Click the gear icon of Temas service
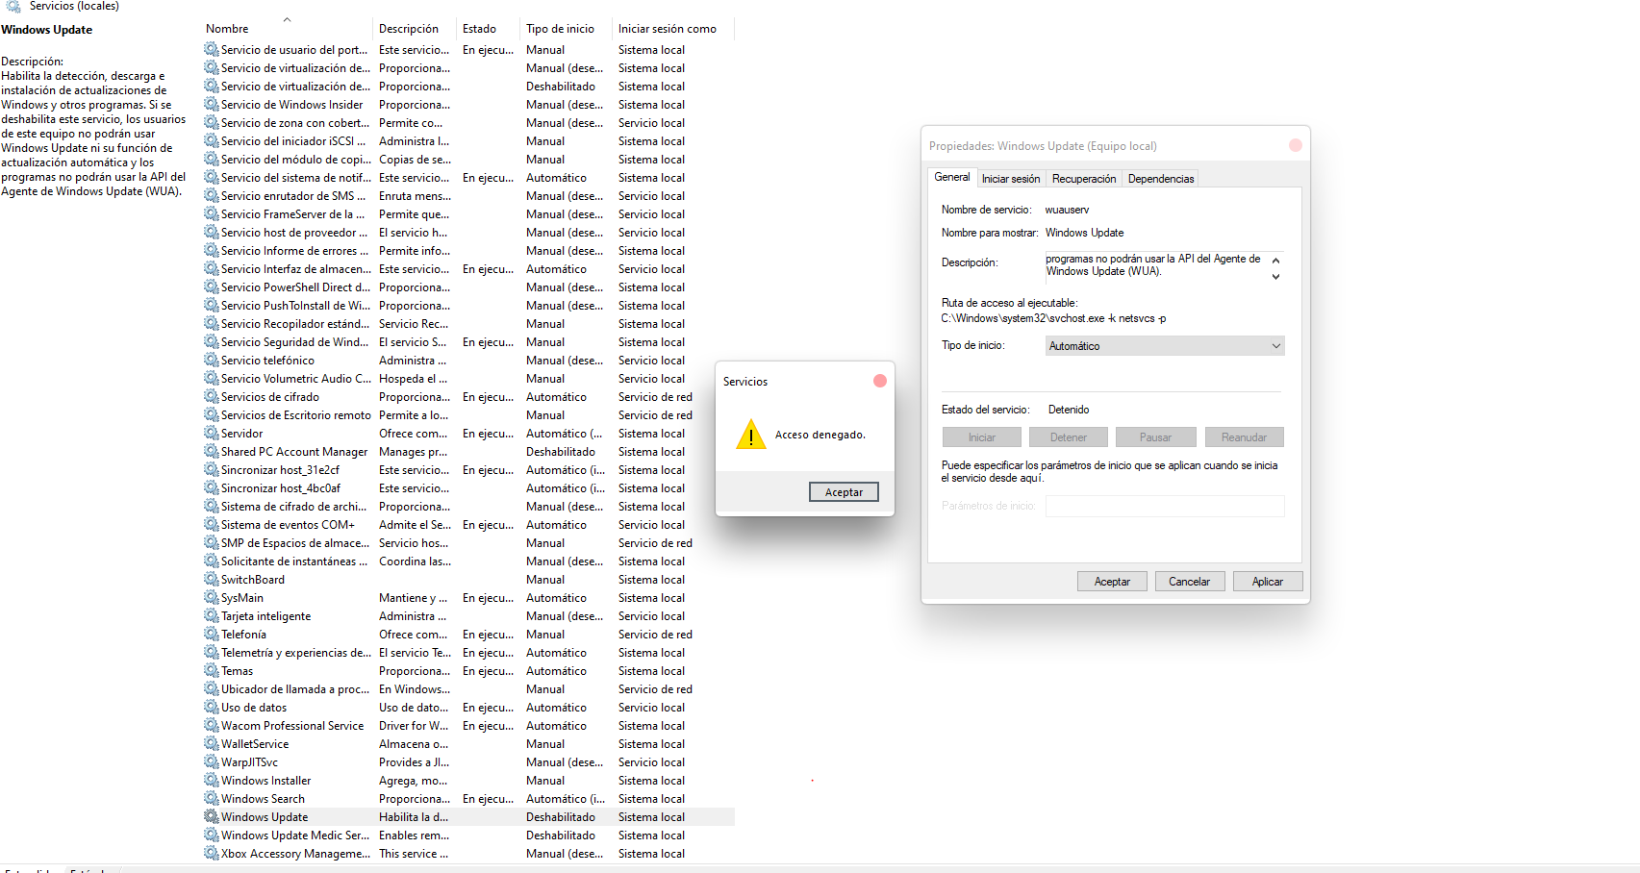 tap(212, 670)
